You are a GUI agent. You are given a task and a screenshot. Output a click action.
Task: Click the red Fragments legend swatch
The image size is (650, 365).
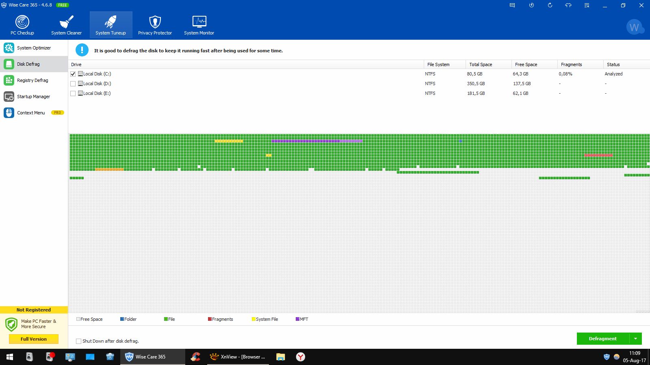[x=210, y=319]
